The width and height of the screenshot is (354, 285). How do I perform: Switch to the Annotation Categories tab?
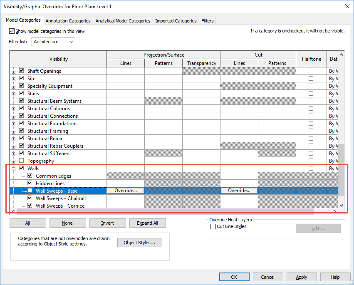[x=68, y=21]
